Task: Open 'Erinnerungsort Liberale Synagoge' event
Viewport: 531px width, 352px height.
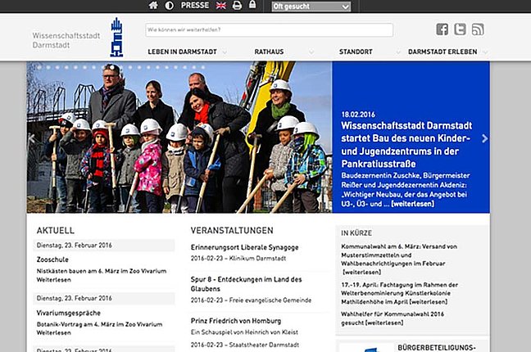Action: click(x=245, y=246)
